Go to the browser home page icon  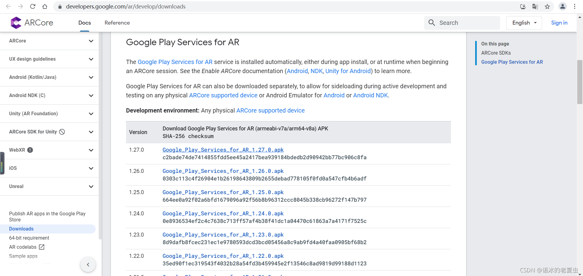(x=45, y=6)
